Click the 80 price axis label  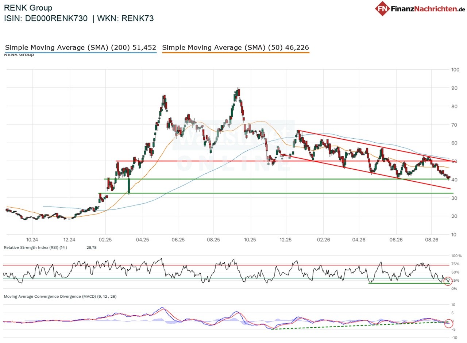tap(454, 107)
